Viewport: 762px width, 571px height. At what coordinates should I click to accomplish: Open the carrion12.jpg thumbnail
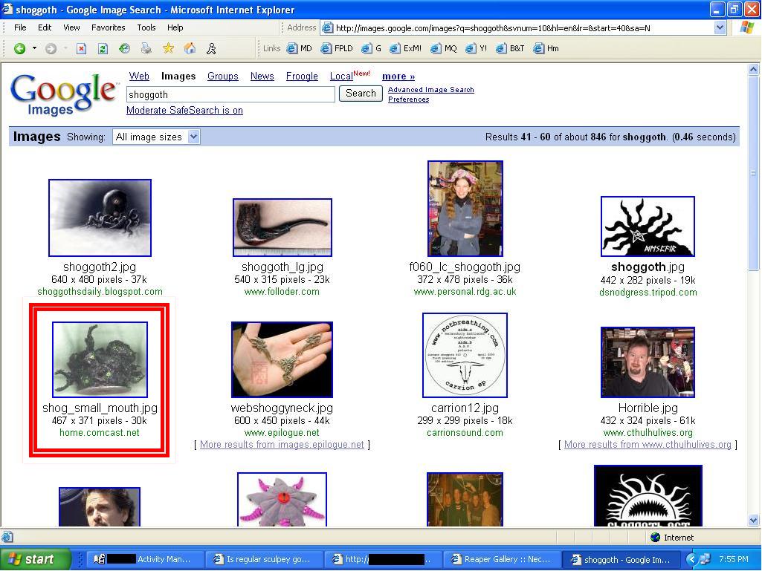tap(465, 355)
